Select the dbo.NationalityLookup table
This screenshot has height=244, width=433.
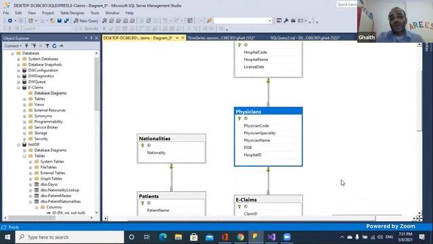click(60, 190)
